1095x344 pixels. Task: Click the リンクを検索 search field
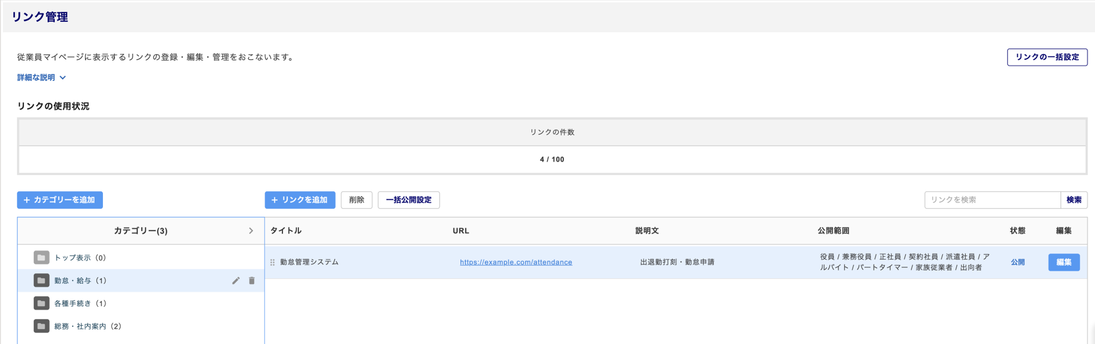[x=992, y=200]
